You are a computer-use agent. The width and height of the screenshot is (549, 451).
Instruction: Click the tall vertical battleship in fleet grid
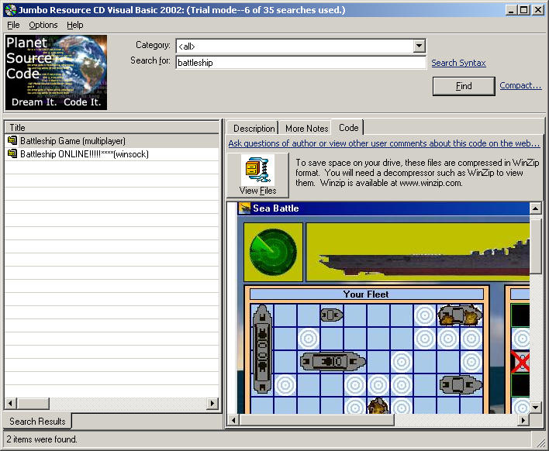(262, 349)
